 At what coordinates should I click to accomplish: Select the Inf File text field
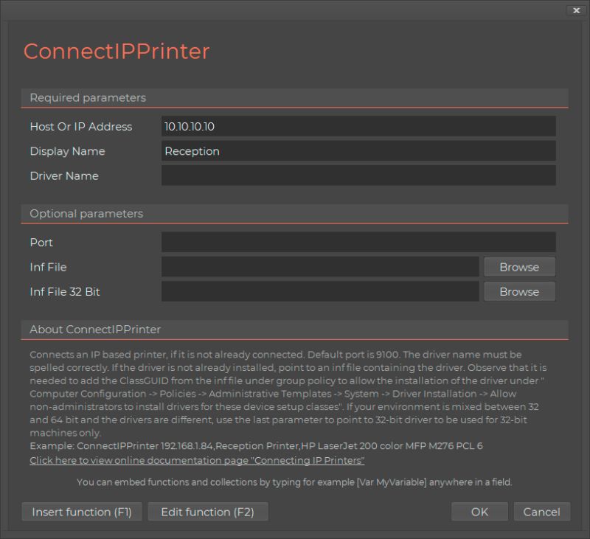tap(320, 267)
